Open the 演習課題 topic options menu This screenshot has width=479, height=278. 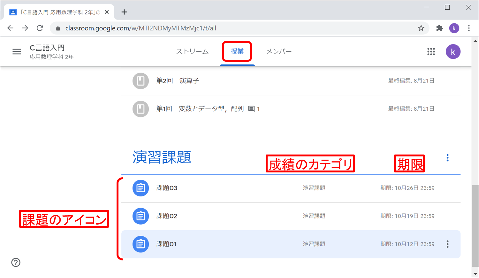pyautogui.click(x=447, y=158)
